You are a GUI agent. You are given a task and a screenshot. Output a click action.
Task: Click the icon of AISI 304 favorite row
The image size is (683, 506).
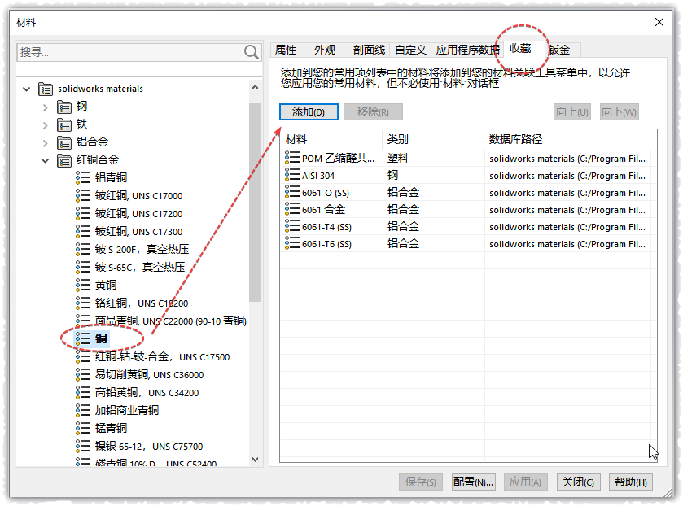292,175
